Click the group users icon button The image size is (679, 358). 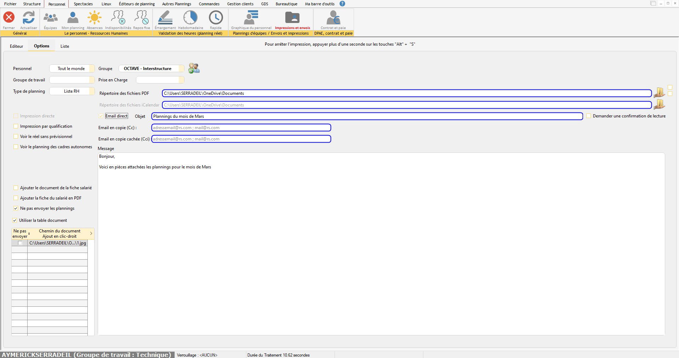194,68
